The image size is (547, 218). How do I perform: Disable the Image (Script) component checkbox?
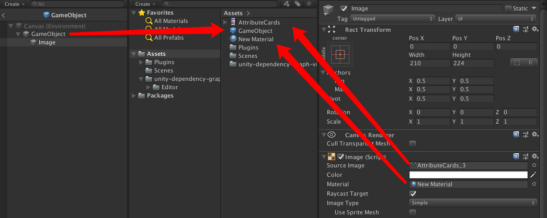tap(340, 156)
